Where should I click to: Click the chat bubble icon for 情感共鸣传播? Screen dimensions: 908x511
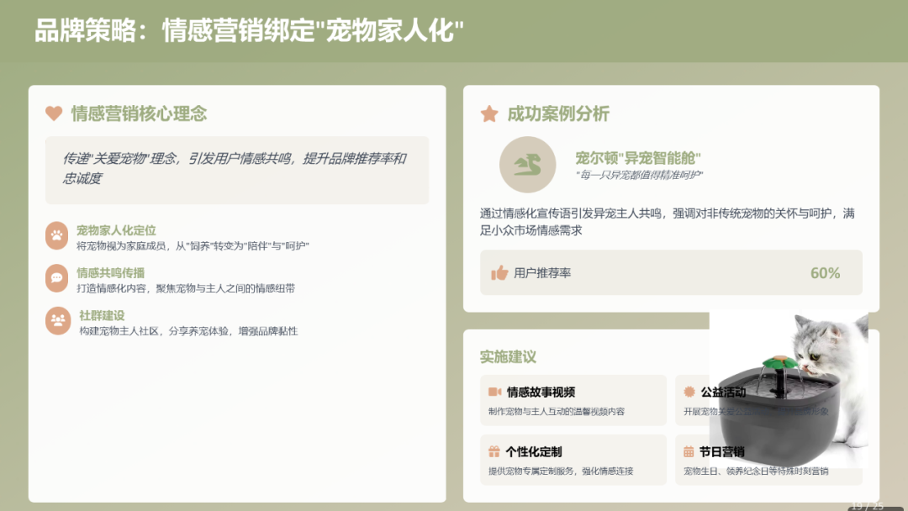[x=55, y=279]
